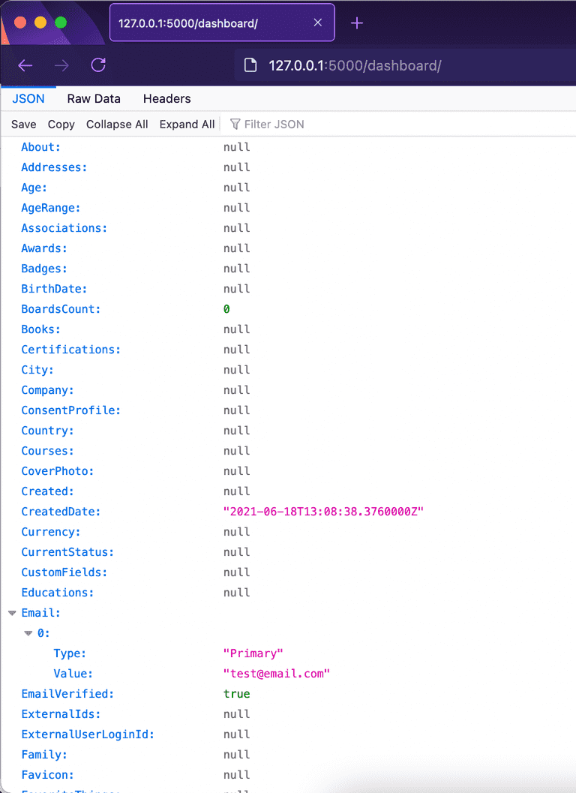Viewport: 576px width, 793px height.
Task: Click Expand All in JSON toolbar
Action: tap(187, 125)
